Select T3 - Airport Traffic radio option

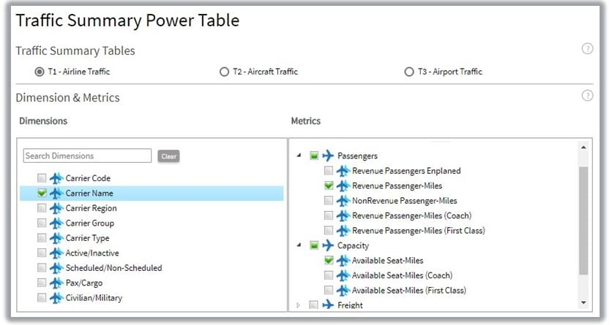pyautogui.click(x=408, y=72)
